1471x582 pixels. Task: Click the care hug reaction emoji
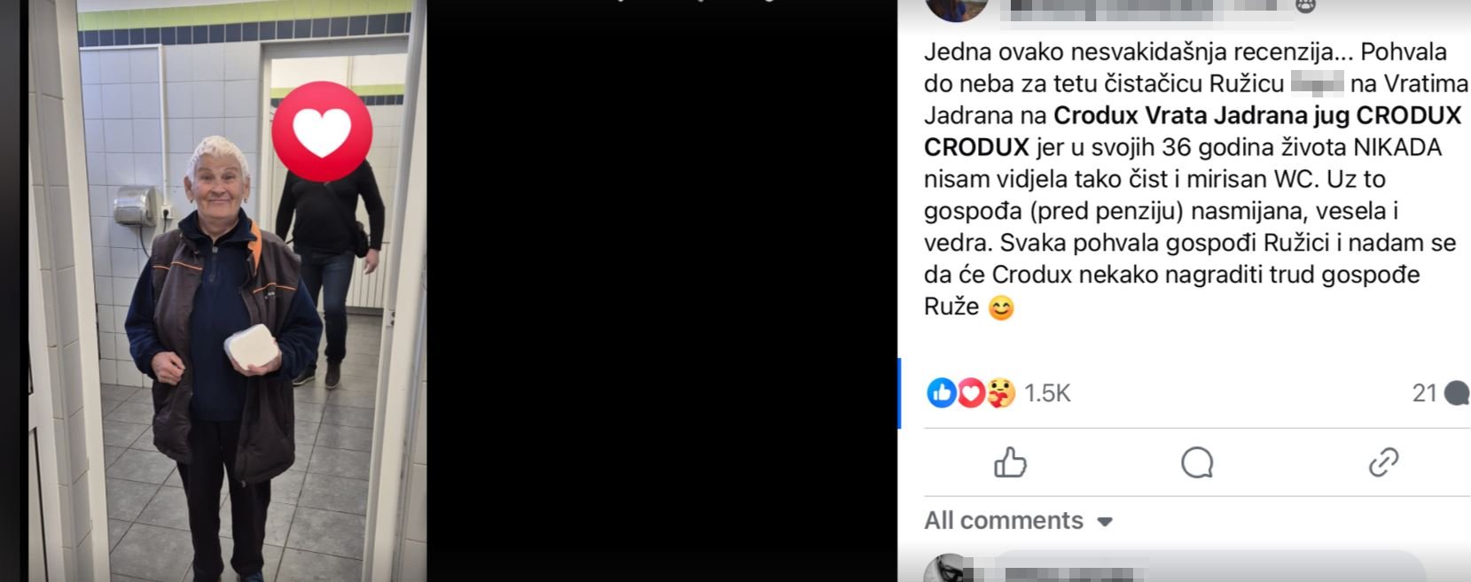point(1000,392)
